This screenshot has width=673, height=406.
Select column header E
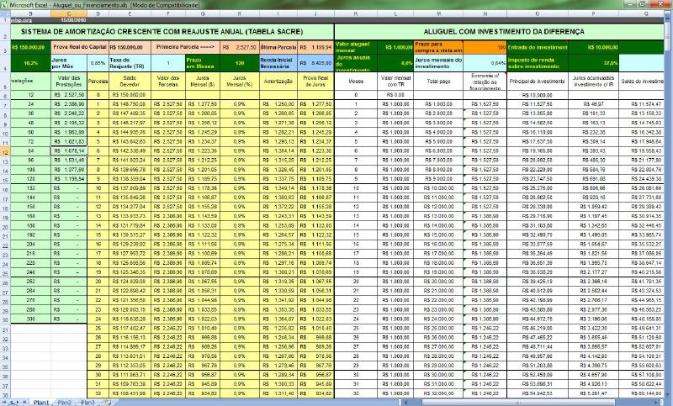(130, 13)
